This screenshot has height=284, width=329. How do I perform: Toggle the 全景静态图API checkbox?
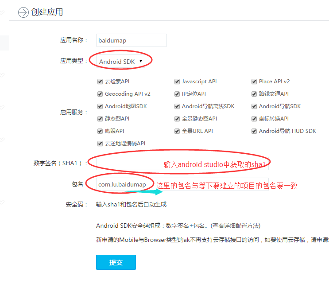[177, 119]
